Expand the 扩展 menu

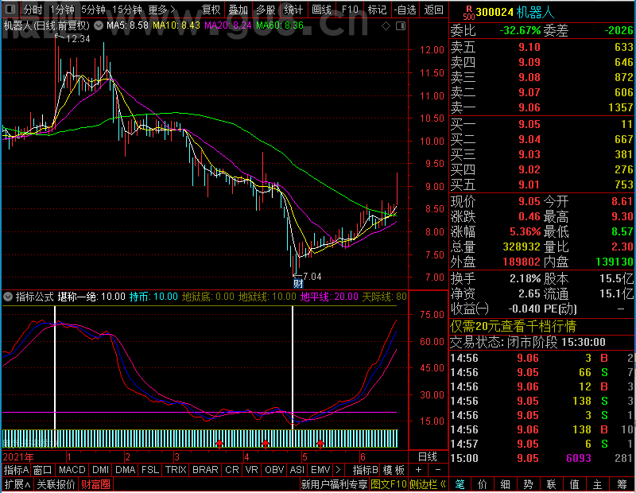coord(17,484)
